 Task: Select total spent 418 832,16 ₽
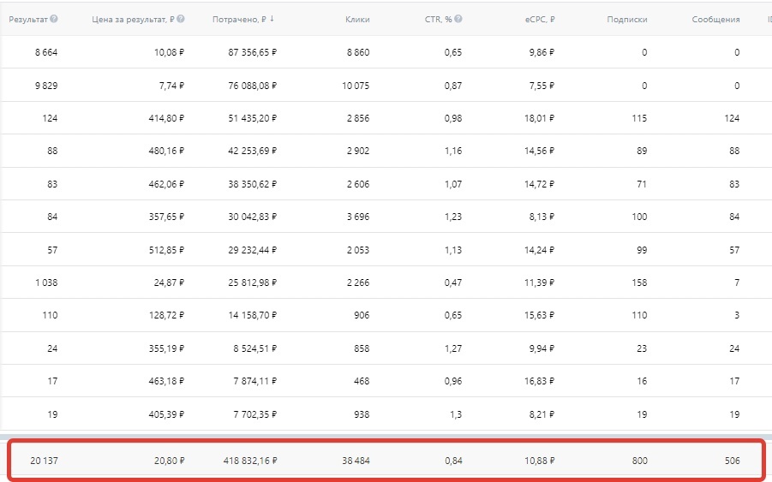click(x=250, y=461)
